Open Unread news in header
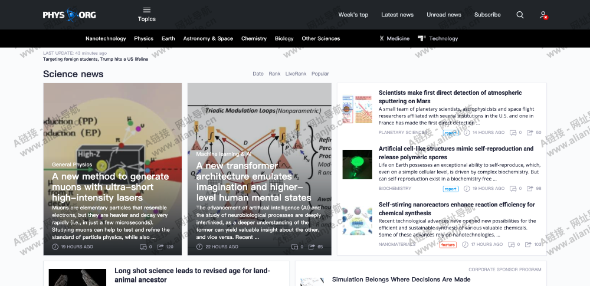Viewport: 590px width, 286px height. [444, 15]
